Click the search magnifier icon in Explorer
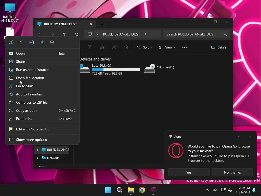 (225, 34)
